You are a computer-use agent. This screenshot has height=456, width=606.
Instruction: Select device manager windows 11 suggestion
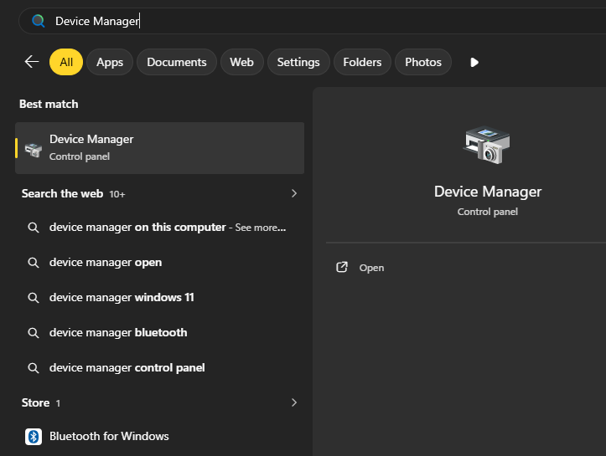[x=122, y=297]
